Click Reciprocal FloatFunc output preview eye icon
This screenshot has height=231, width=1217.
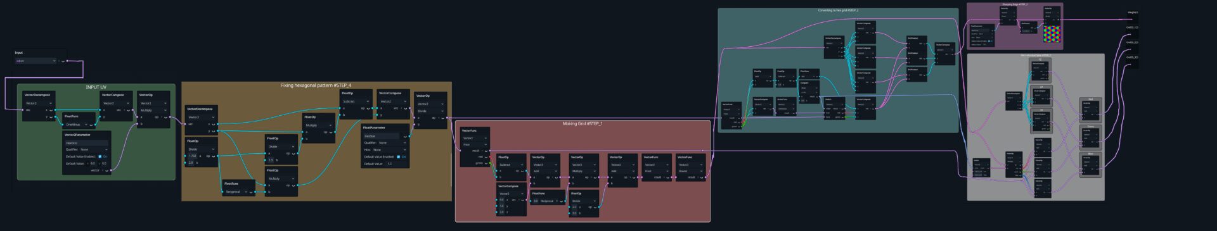pos(251,192)
